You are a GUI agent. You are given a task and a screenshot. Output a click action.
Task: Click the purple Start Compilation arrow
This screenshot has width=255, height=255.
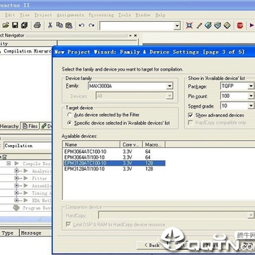click(252, 25)
